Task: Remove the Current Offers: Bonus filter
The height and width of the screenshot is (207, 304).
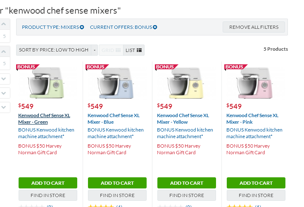Action: point(155,27)
